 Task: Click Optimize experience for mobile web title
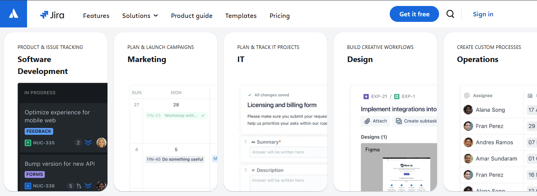[57, 116]
